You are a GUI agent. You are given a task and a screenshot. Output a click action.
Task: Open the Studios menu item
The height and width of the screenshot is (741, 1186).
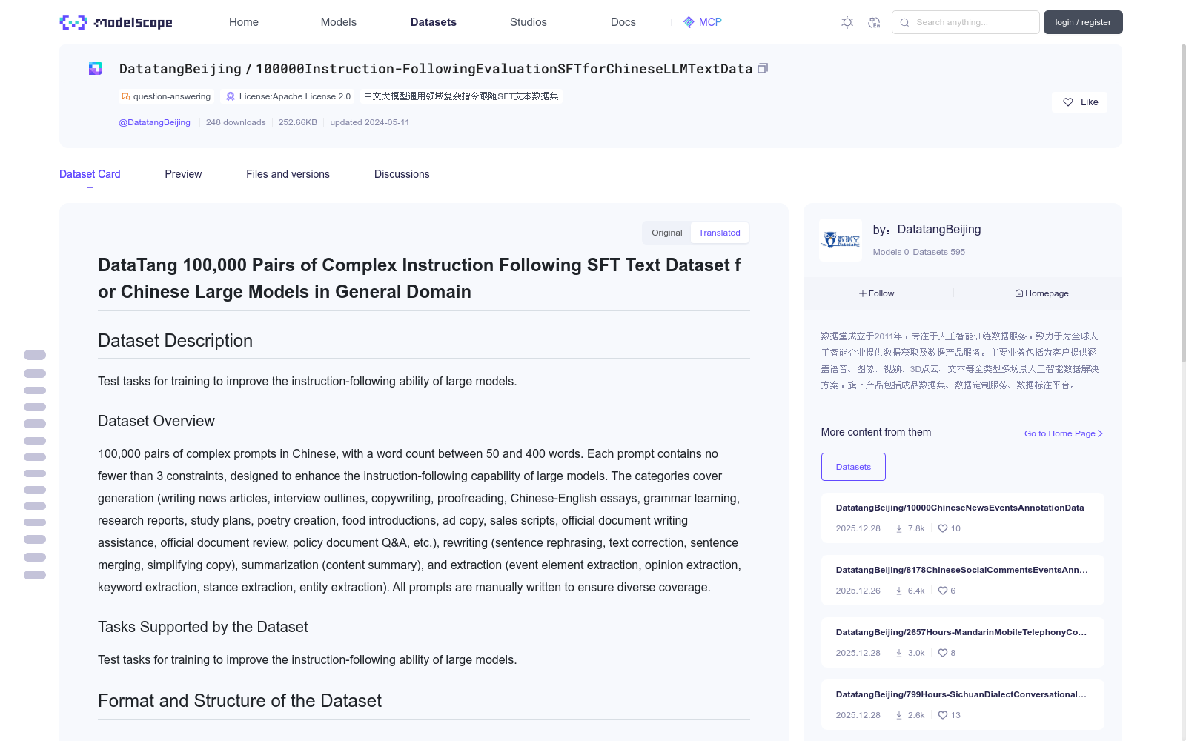tap(529, 22)
